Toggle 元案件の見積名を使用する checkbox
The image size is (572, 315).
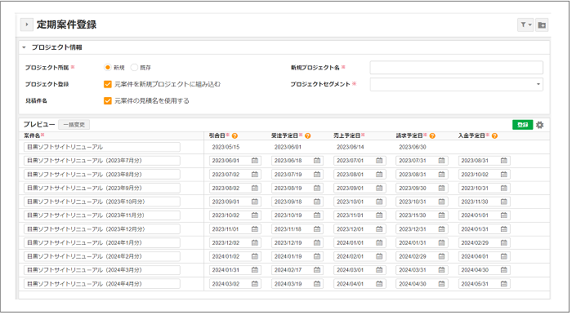click(108, 101)
